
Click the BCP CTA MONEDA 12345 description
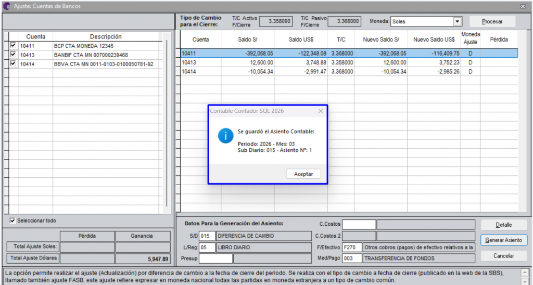[84, 46]
